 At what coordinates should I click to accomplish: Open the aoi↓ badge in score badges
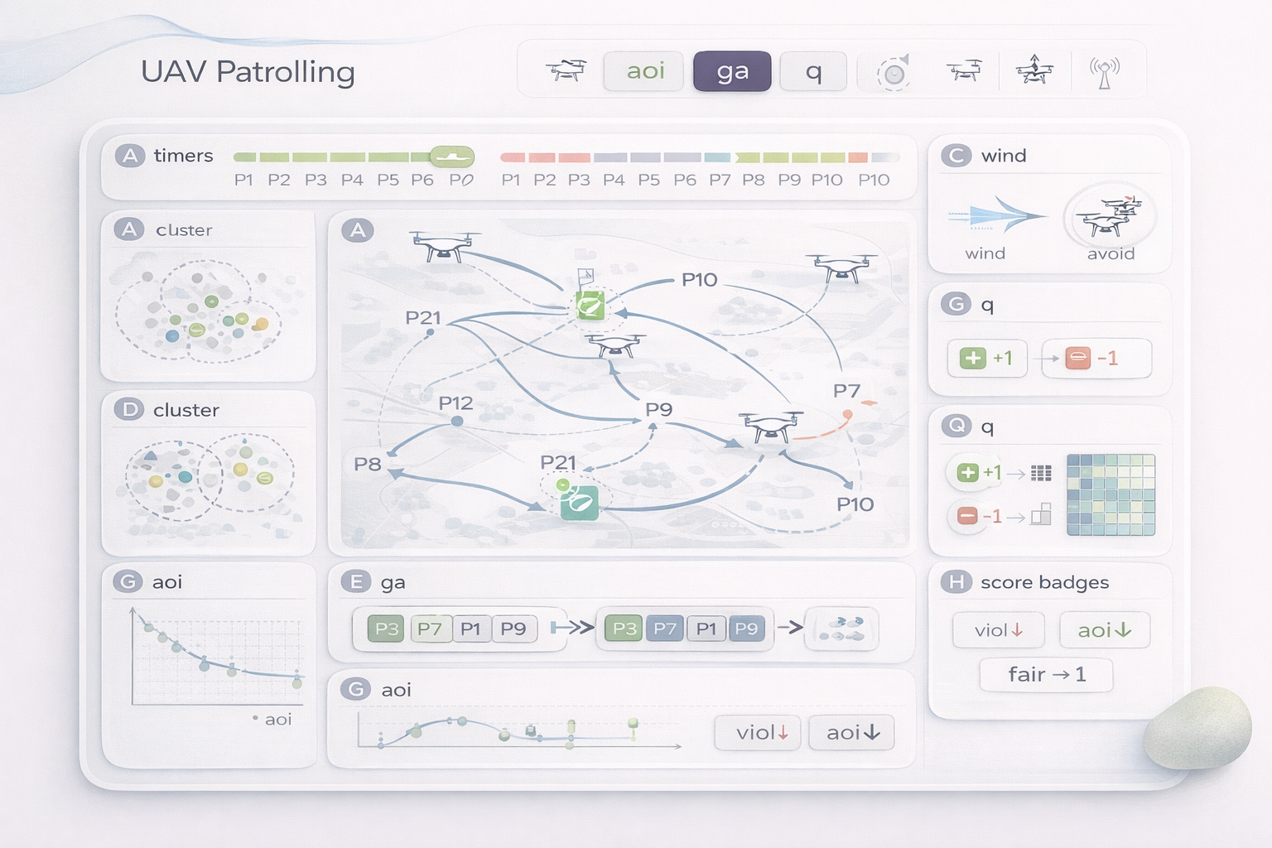(1104, 630)
